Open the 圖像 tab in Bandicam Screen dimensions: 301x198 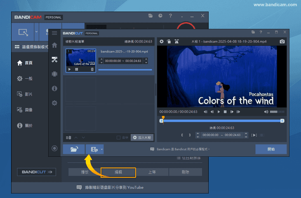click(x=25, y=110)
